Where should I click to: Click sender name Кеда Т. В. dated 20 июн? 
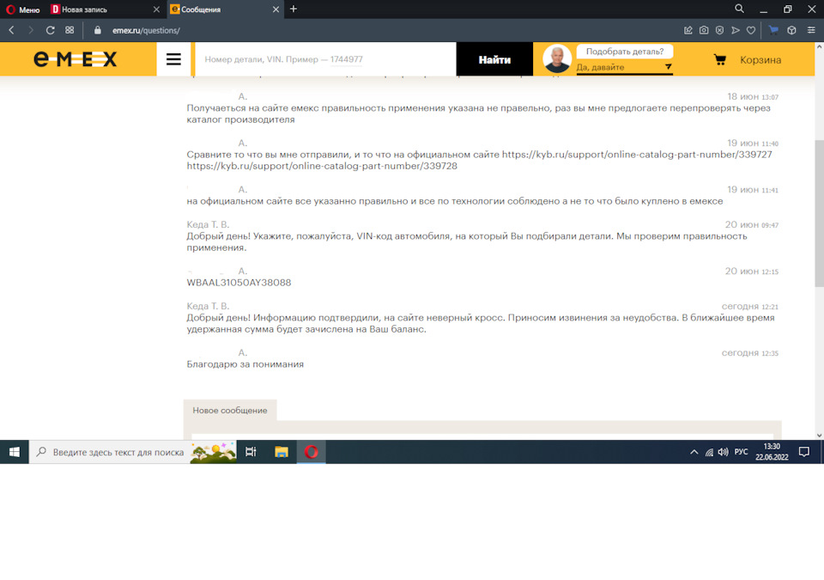[x=208, y=225]
